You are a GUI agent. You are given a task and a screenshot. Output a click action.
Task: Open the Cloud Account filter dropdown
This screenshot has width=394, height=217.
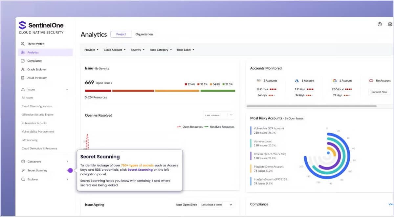(115, 50)
